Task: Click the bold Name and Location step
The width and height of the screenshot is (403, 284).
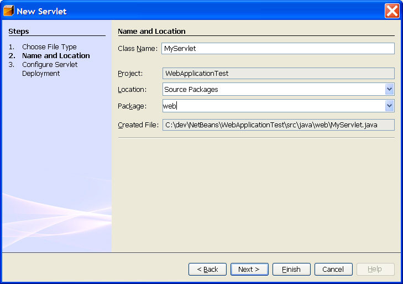Action: click(x=56, y=56)
